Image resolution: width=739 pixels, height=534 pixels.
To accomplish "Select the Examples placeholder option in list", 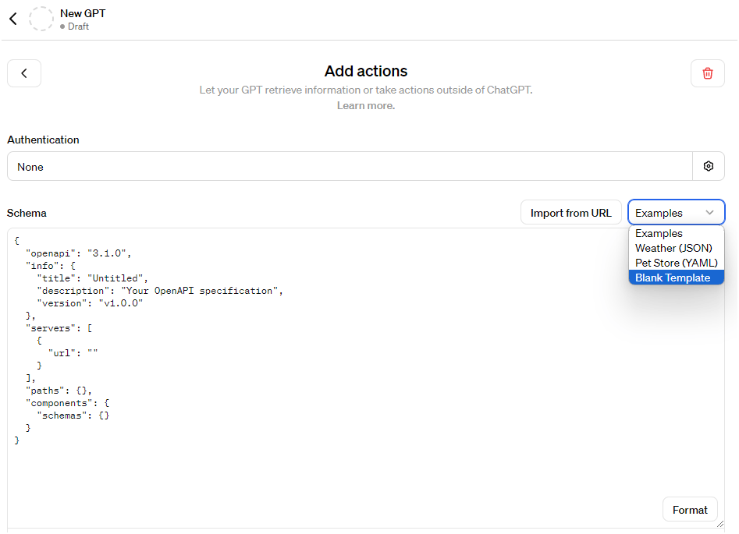I will pos(659,234).
